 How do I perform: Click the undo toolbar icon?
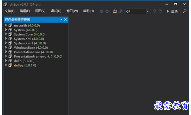[x=154, y=11]
